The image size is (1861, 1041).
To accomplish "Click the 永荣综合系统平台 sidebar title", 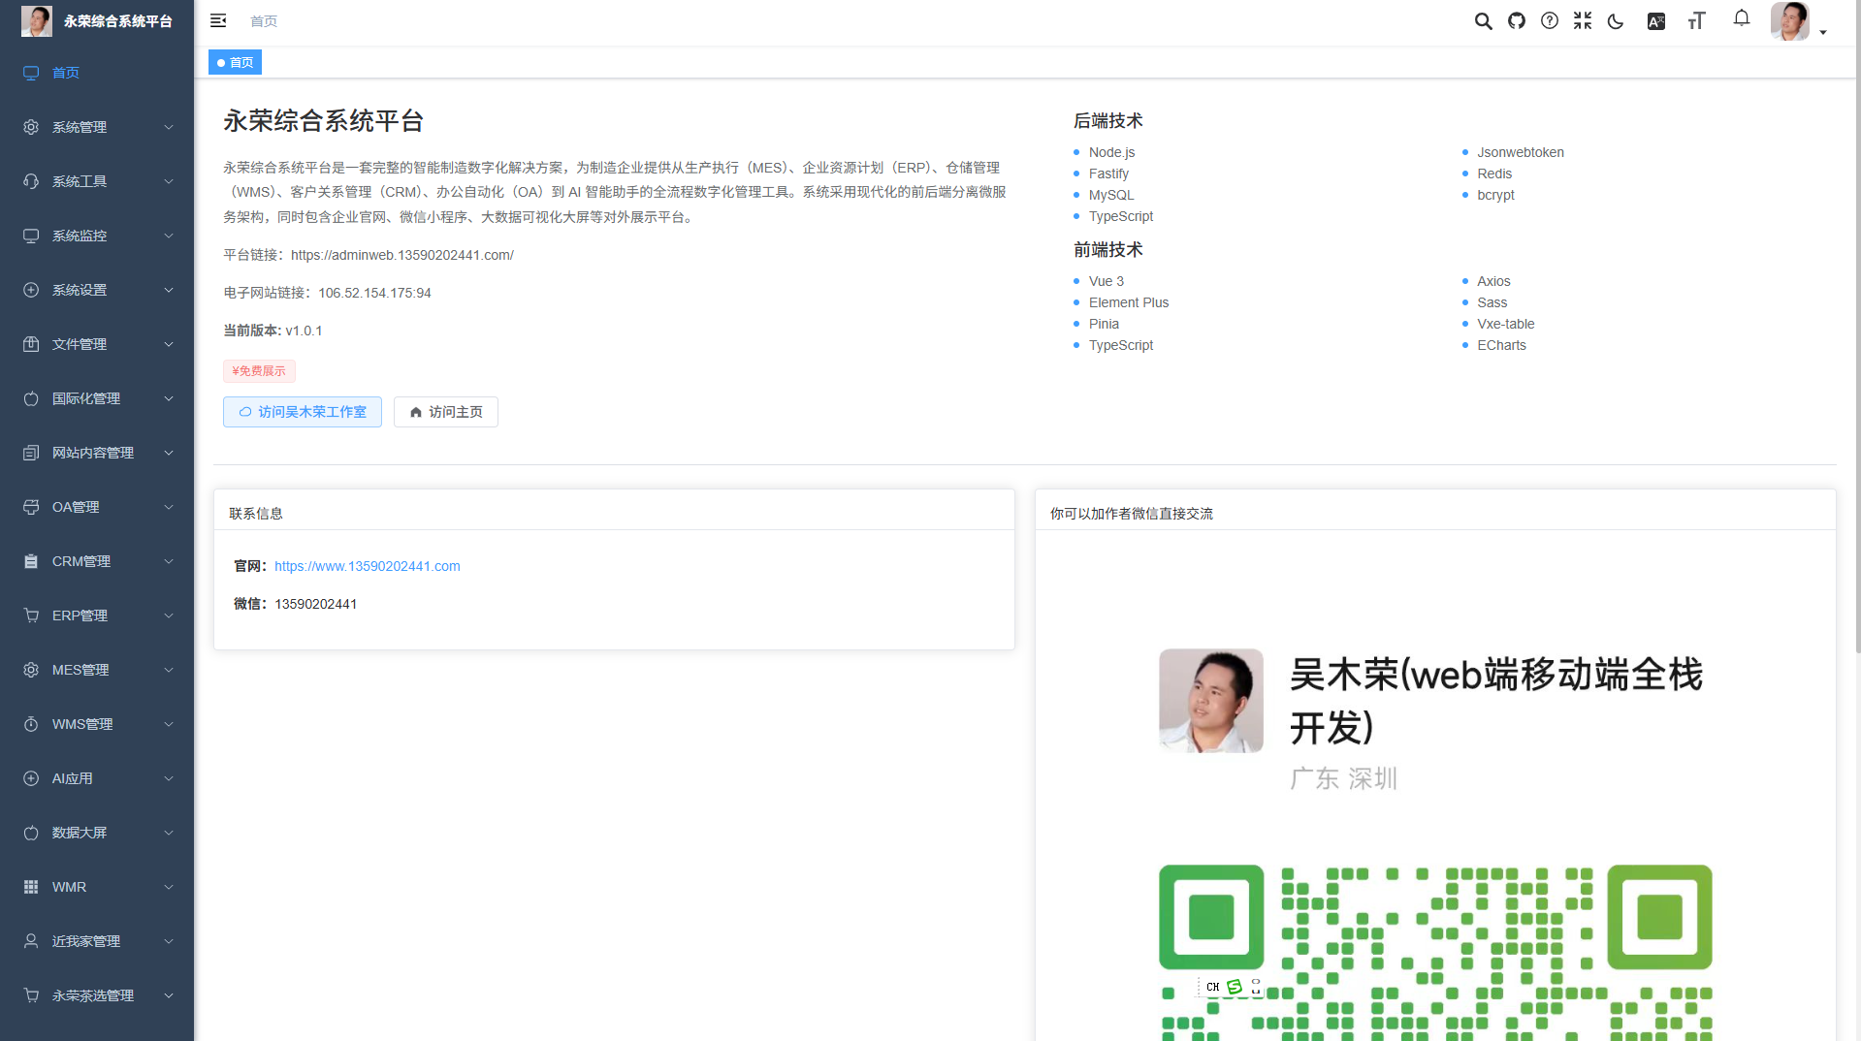I will click(118, 21).
